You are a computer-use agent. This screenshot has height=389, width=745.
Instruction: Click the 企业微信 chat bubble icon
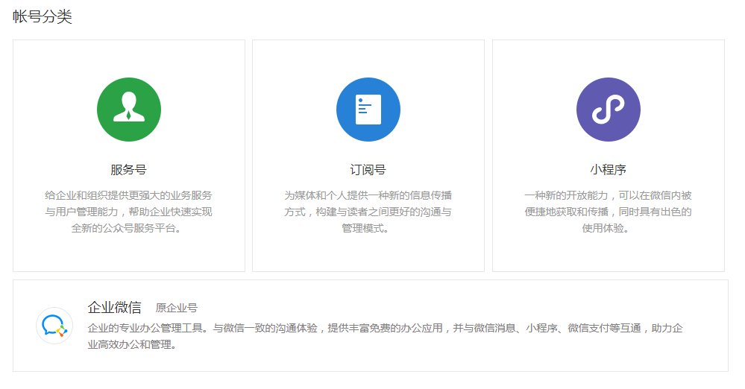pyautogui.click(x=54, y=326)
